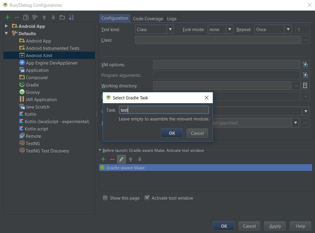Move Before launch task down arrow
The height and width of the screenshot is (233, 315).
140,159
